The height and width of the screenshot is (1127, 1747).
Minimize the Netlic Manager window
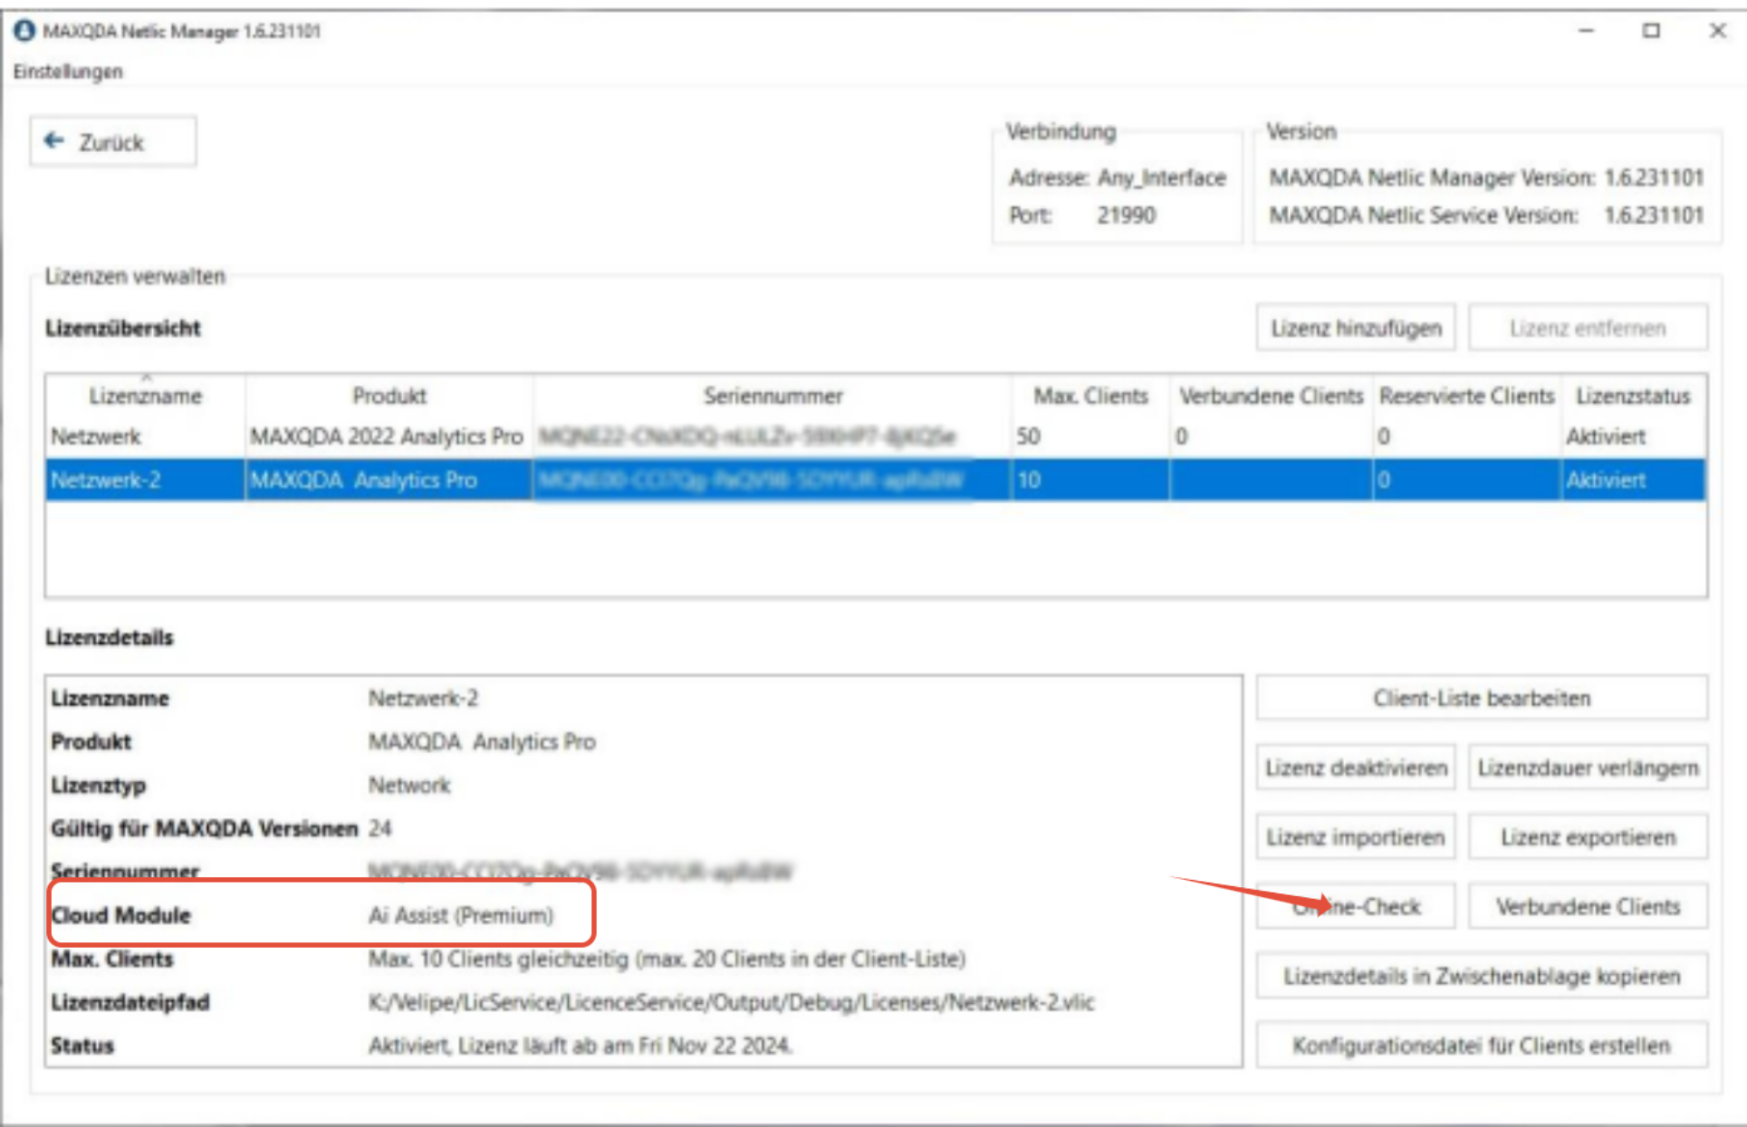click(x=1586, y=31)
